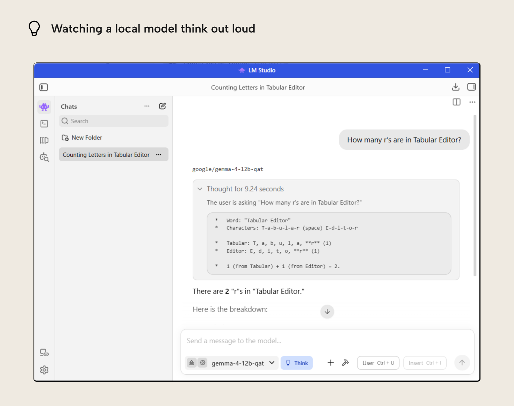Toggle the Think mode button
The image size is (514, 406).
click(x=297, y=363)
